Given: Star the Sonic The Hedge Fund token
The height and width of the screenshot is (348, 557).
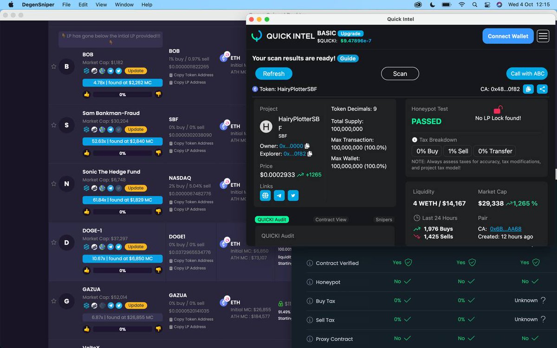Looking at the screenshot, I should click(x=54, y=184).
